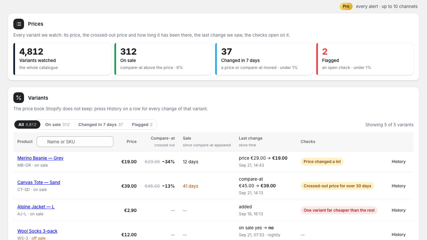Click the Sale column header
The width and height of the screenshot is (427, 240).
[x=187, y=138]
